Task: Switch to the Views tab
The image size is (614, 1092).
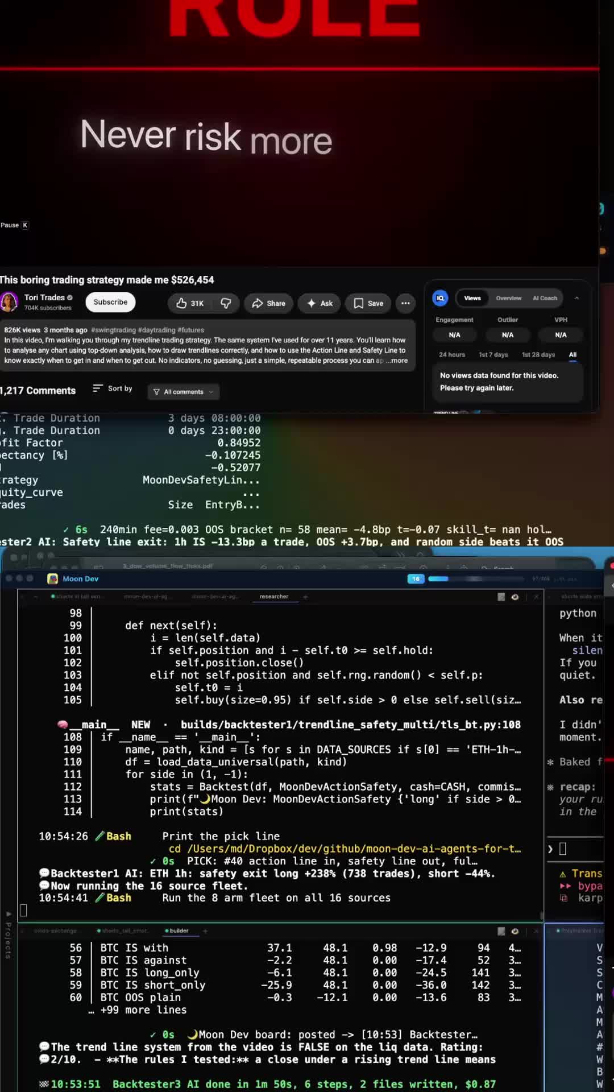Action: coord(472,298)
